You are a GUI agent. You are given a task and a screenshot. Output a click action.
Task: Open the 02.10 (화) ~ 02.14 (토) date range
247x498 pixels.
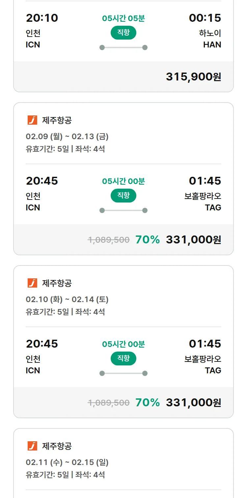tap(67, 299)
